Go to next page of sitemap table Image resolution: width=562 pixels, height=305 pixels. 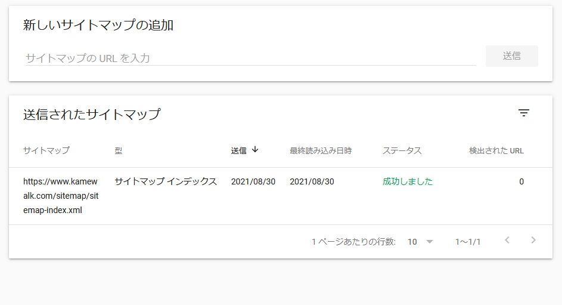pos(533,241)
